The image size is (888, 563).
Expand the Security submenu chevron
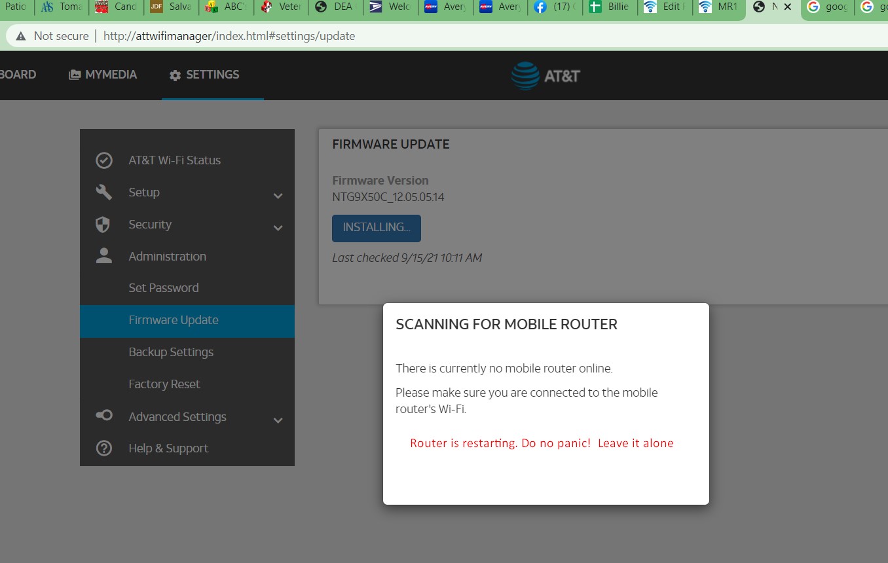pyautogui.click(x=278, y=228)
